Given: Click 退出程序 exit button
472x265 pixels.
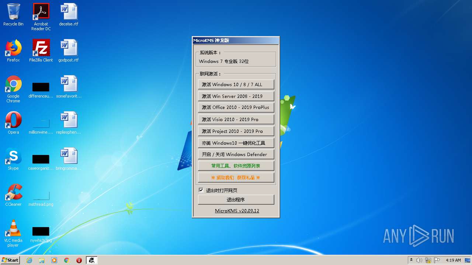Looking at the screenshot, I should [236, 199].
